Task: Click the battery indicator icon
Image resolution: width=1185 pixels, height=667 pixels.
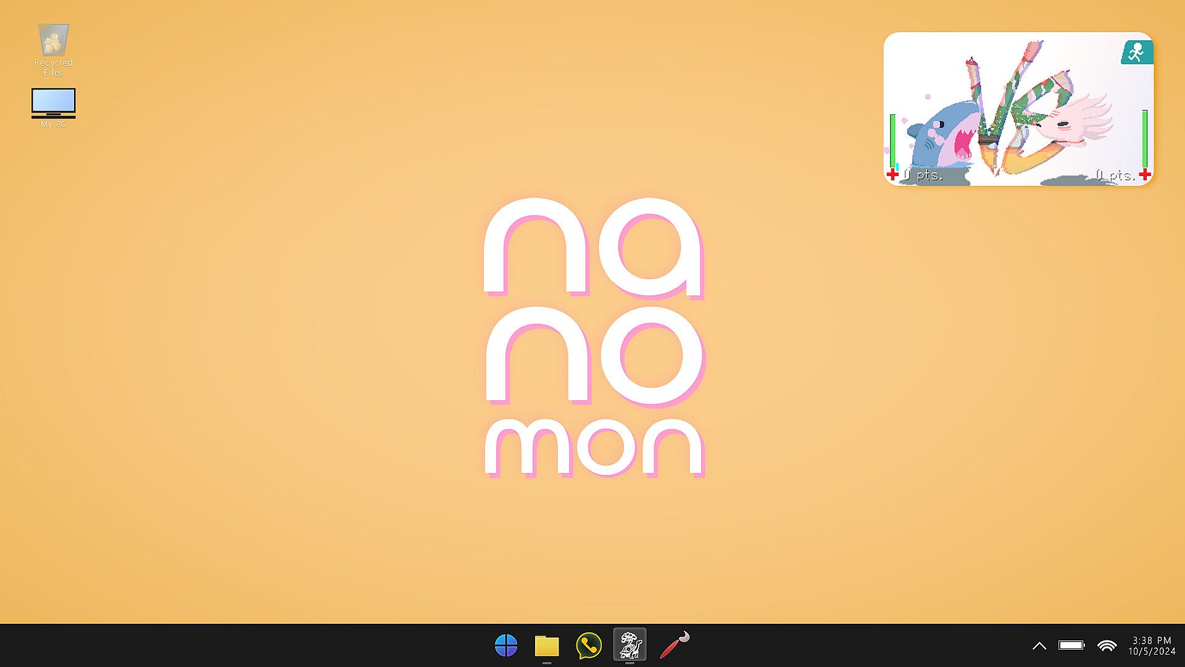Action: pyautogui.click(x=1071, y=645)
